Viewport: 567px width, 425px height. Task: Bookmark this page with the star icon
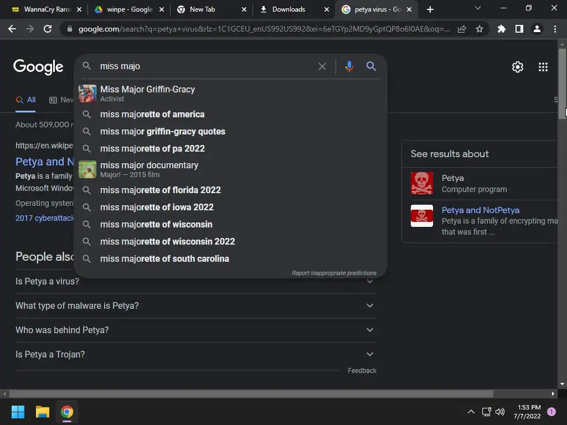click(480, 29)
